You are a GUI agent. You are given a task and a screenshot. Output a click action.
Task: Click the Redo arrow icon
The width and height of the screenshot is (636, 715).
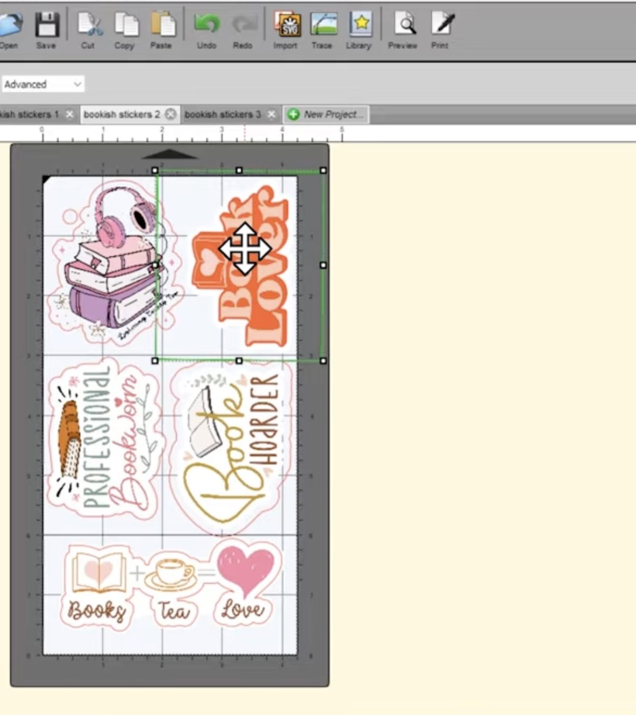click(243, 31)
